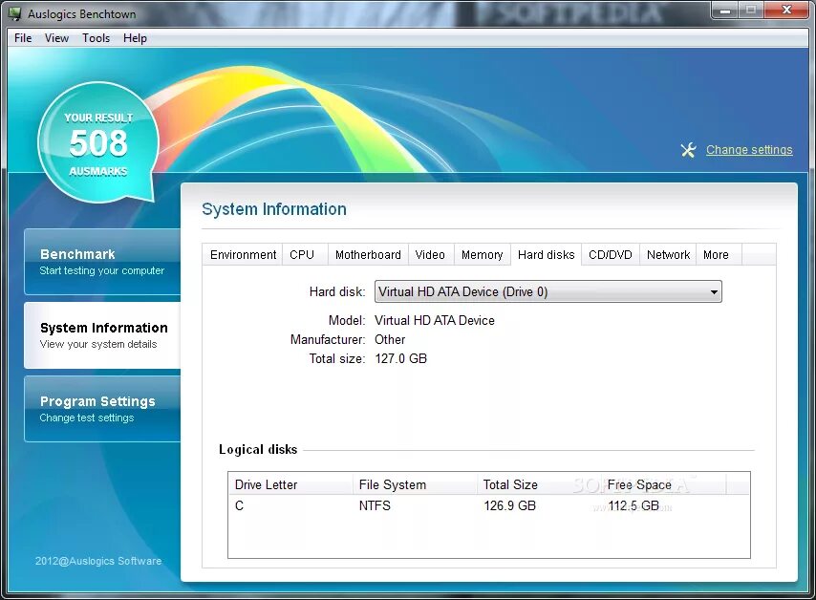The width and height of the screenshot is (816, 600).
Task: Click the 2012@Auslogics Software footer text
Action: 98,561
